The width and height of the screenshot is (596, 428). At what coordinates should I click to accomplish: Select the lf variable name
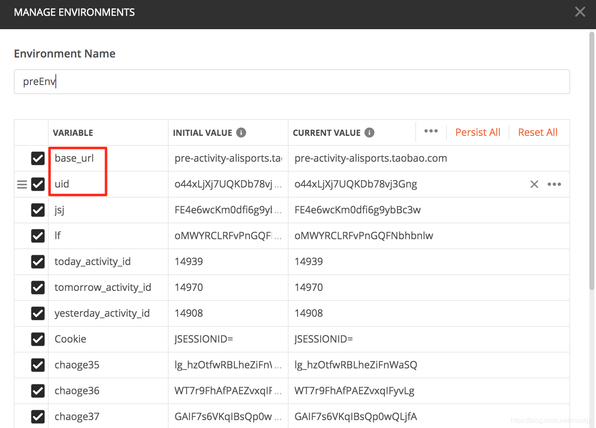click(x=57, y=236)
